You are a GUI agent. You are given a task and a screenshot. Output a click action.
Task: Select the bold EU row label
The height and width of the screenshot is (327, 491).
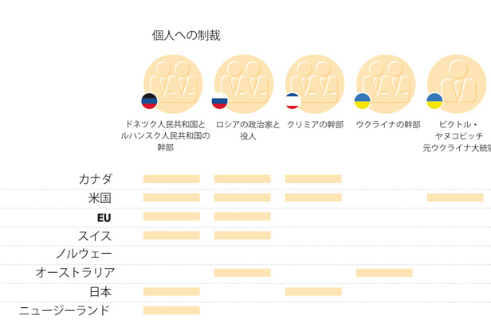click(104, 217)
